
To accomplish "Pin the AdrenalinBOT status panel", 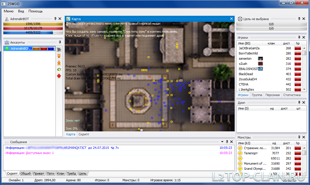I will coord(55,19).
